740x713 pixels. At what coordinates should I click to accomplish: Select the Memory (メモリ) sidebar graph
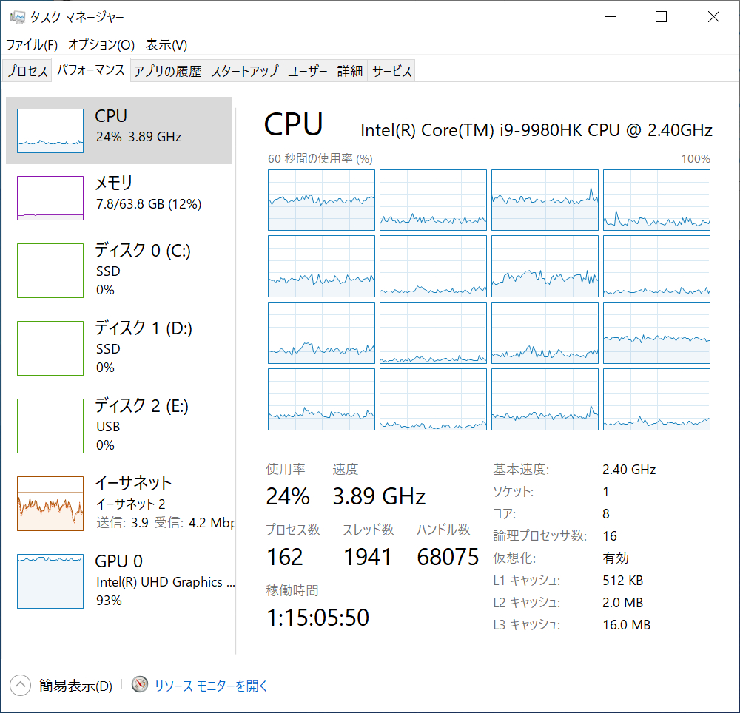point(50,197)
